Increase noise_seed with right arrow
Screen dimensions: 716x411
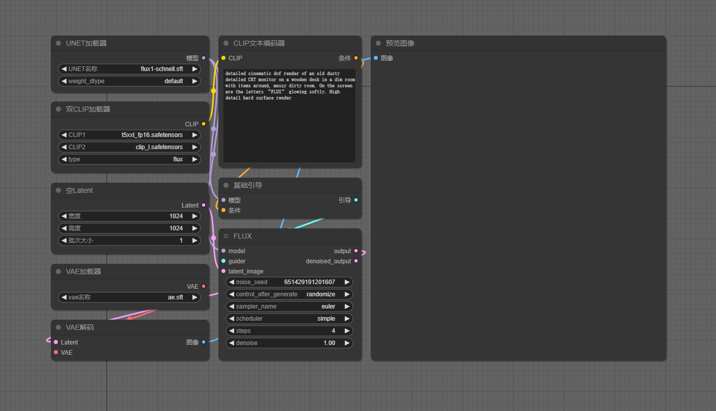coord(347,282)
